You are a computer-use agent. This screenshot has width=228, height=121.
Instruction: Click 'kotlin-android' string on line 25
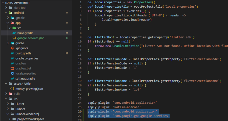coord(127,107)
